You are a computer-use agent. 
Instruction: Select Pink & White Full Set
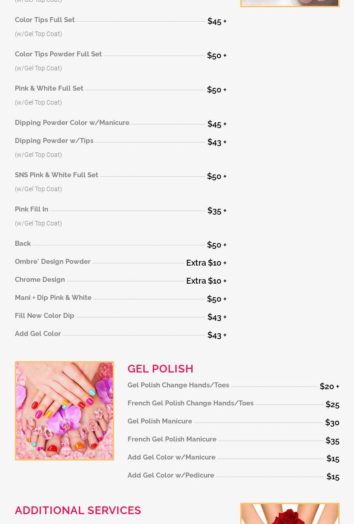pyautogui.click(x=49, y=88)
